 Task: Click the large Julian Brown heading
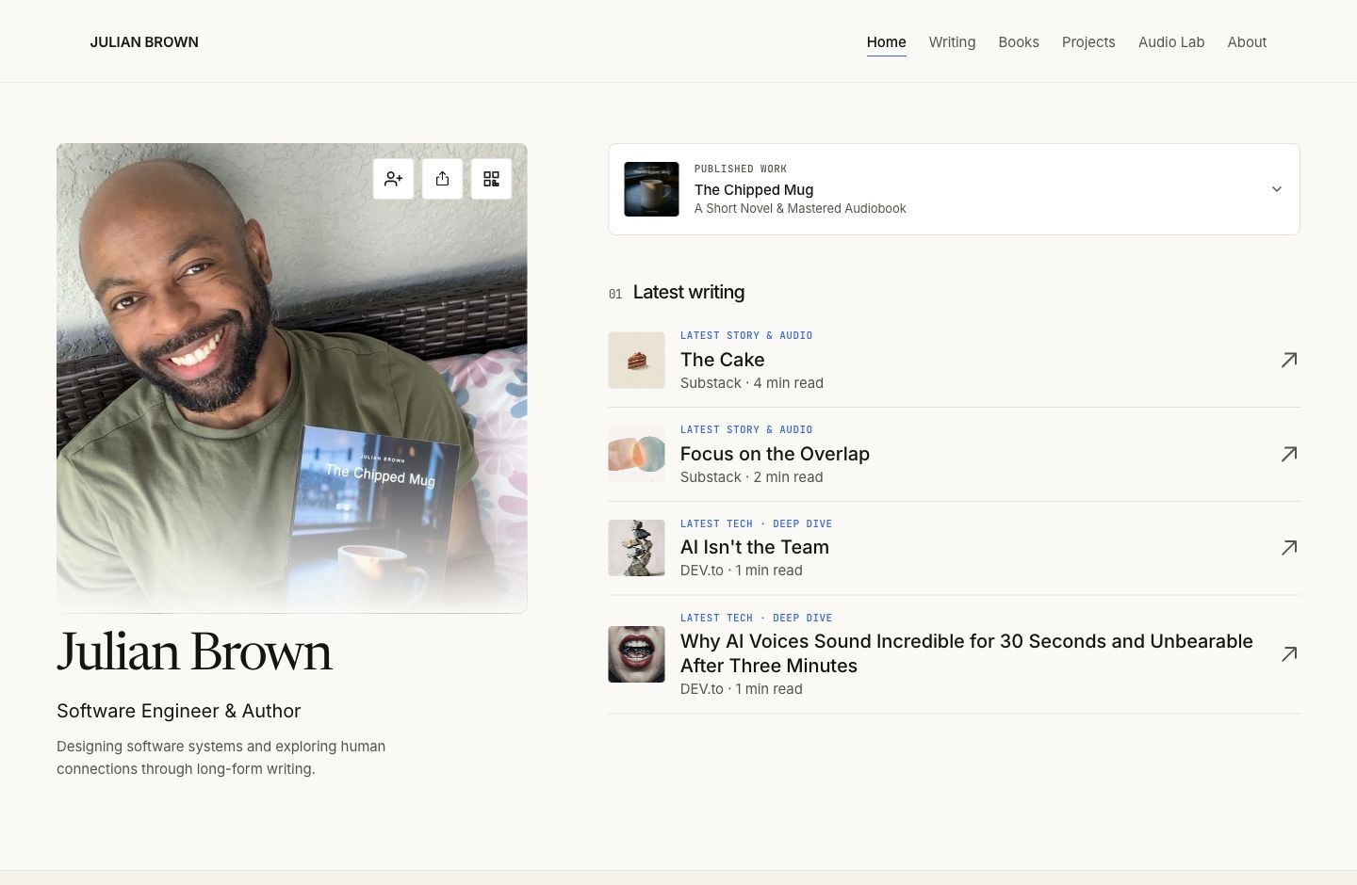click(x=195, y=652)
